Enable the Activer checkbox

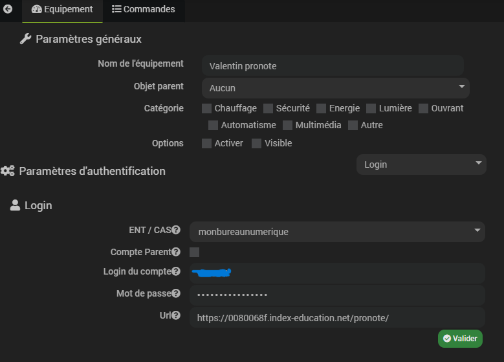207,143
